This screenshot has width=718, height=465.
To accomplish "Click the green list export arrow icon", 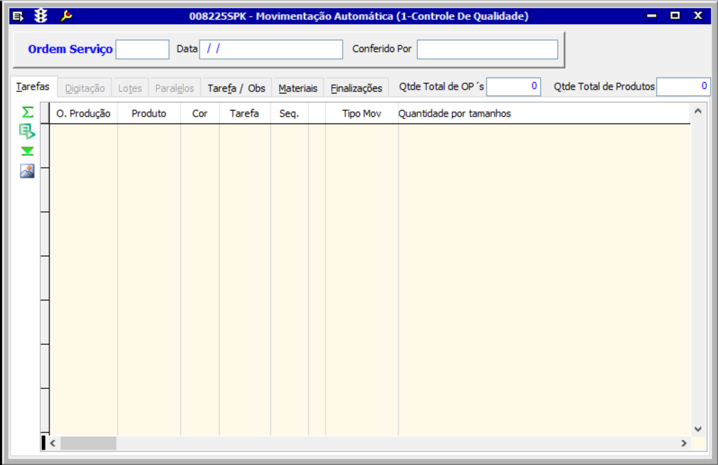I will tap(27, 131).
